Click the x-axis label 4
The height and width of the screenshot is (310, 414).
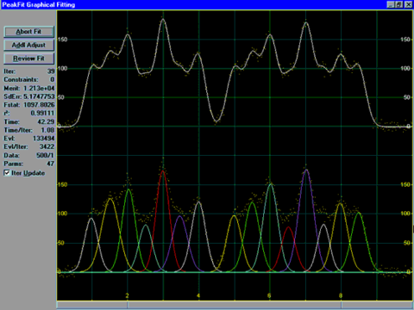click(198, 295)
